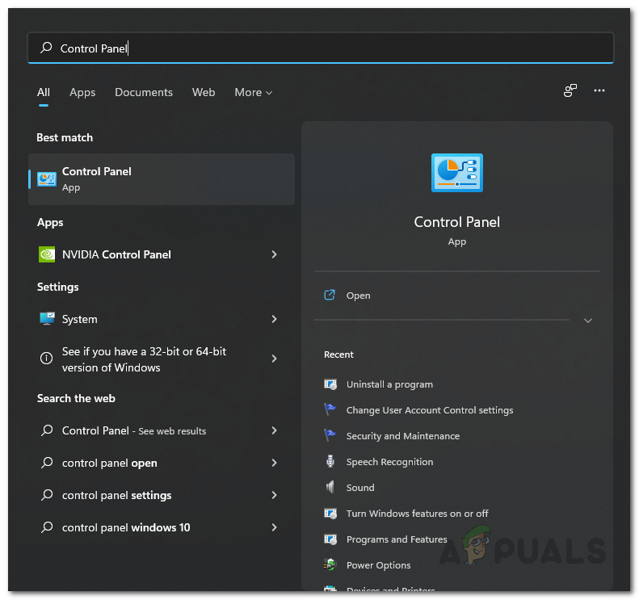Click search icon beside control panel settings
Viewport: 639px width, 600px height.
tap(47, 495)
